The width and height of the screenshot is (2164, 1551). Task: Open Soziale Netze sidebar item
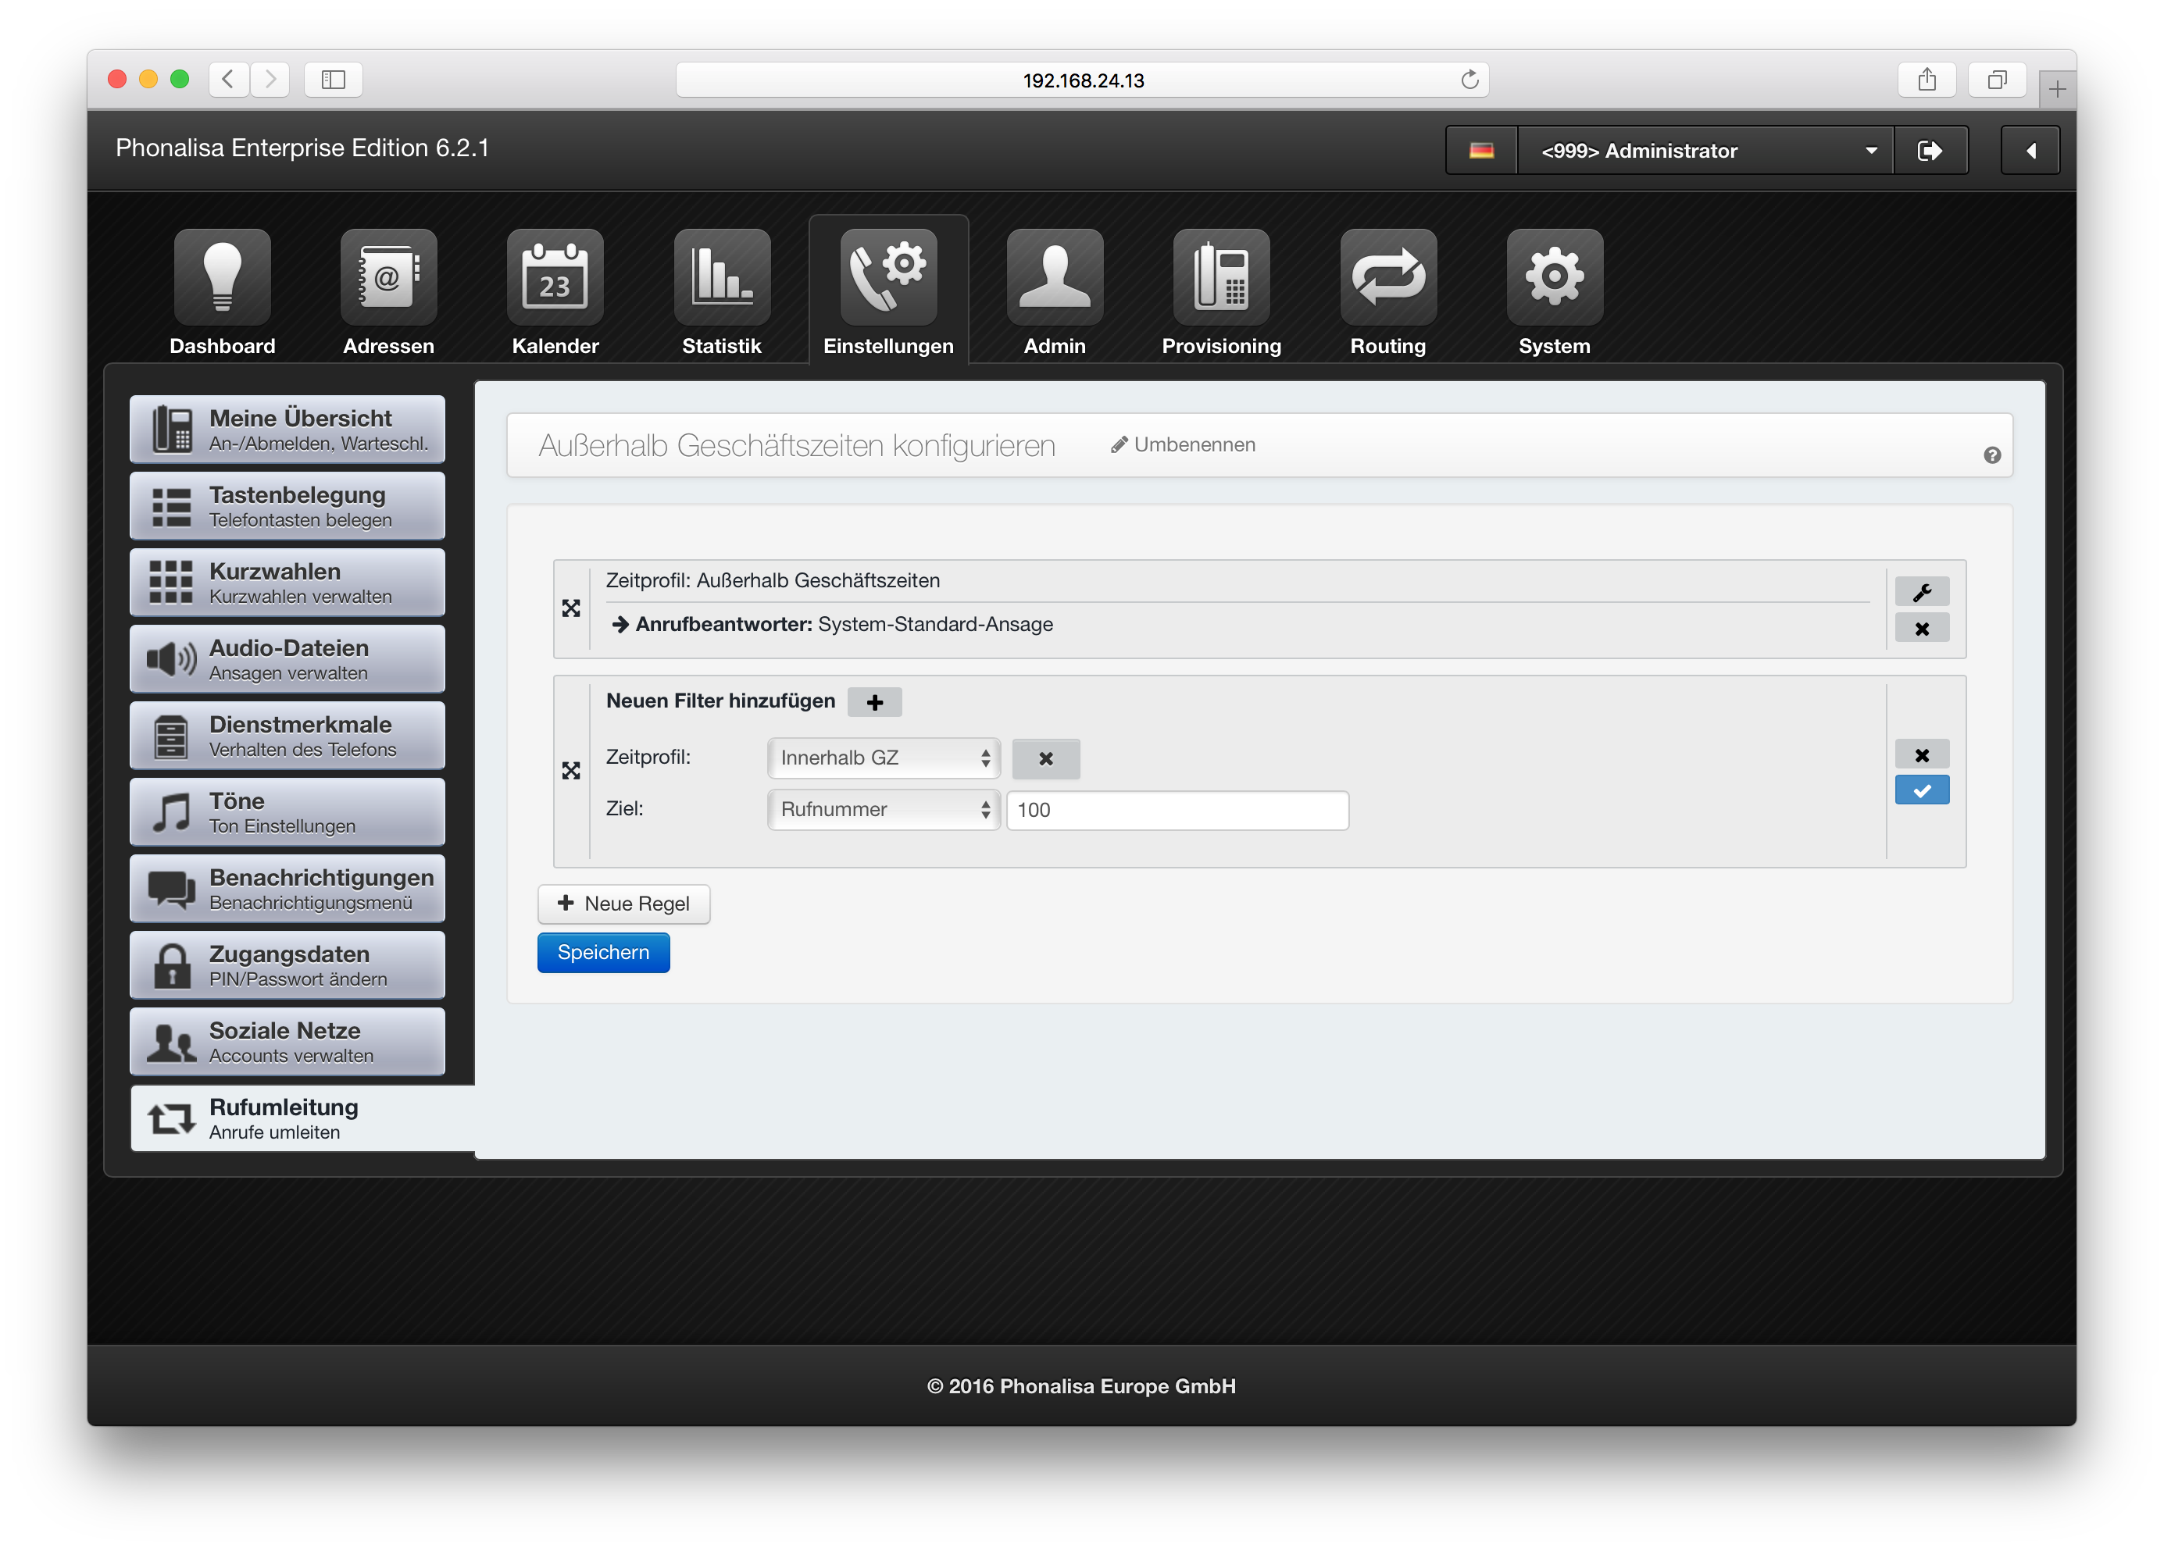(287, 1042)
